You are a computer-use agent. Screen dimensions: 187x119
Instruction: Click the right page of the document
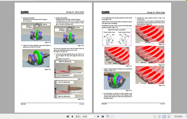pos(132,57)
